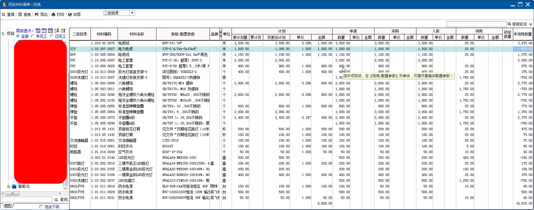This screenshot has width=534, height=210.
Task: Select the 全部 radio button
Action: coord(18,36)
